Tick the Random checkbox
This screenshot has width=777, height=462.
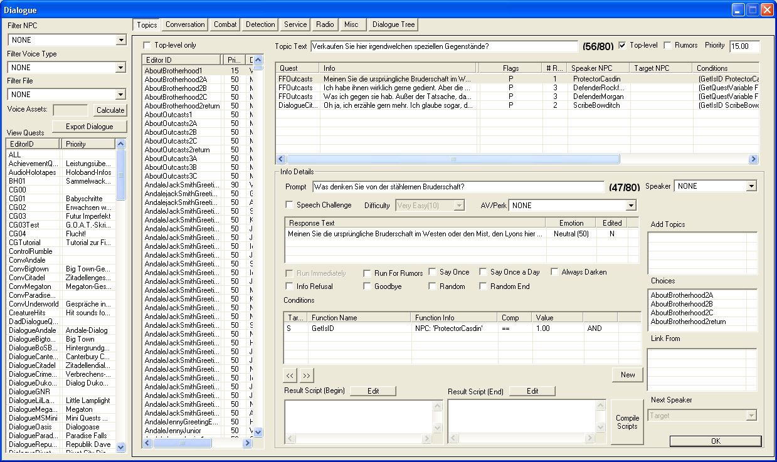click(433, 286)
